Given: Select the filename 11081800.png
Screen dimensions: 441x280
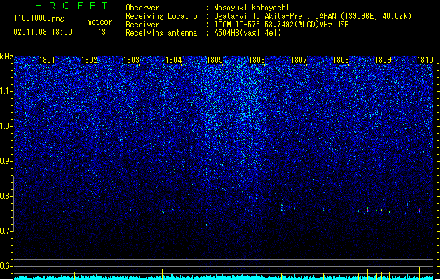Looking at the screenshot, I should click(x=39, y=18).
